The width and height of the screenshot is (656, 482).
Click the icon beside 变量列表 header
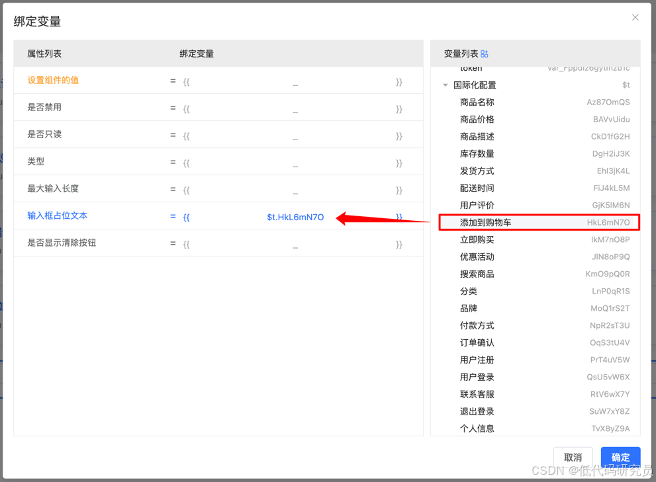tap(485, 54)
